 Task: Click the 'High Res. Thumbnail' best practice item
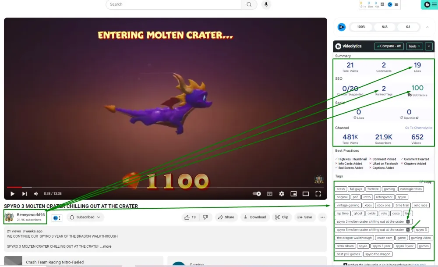click(x=351, y=159)
